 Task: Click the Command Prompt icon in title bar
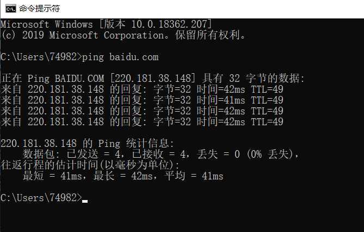pyautogui.click(x=11, y=9)
